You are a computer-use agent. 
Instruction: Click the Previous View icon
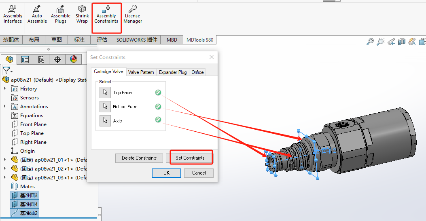pos(391,42)
